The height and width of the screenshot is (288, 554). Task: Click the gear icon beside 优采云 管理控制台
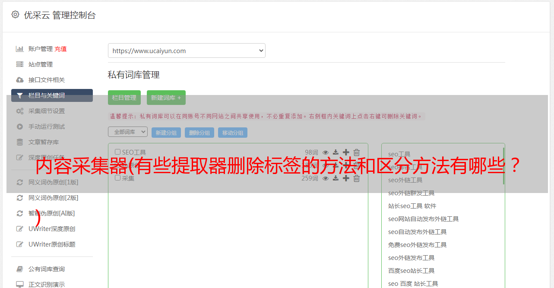[x=16, y=15]
